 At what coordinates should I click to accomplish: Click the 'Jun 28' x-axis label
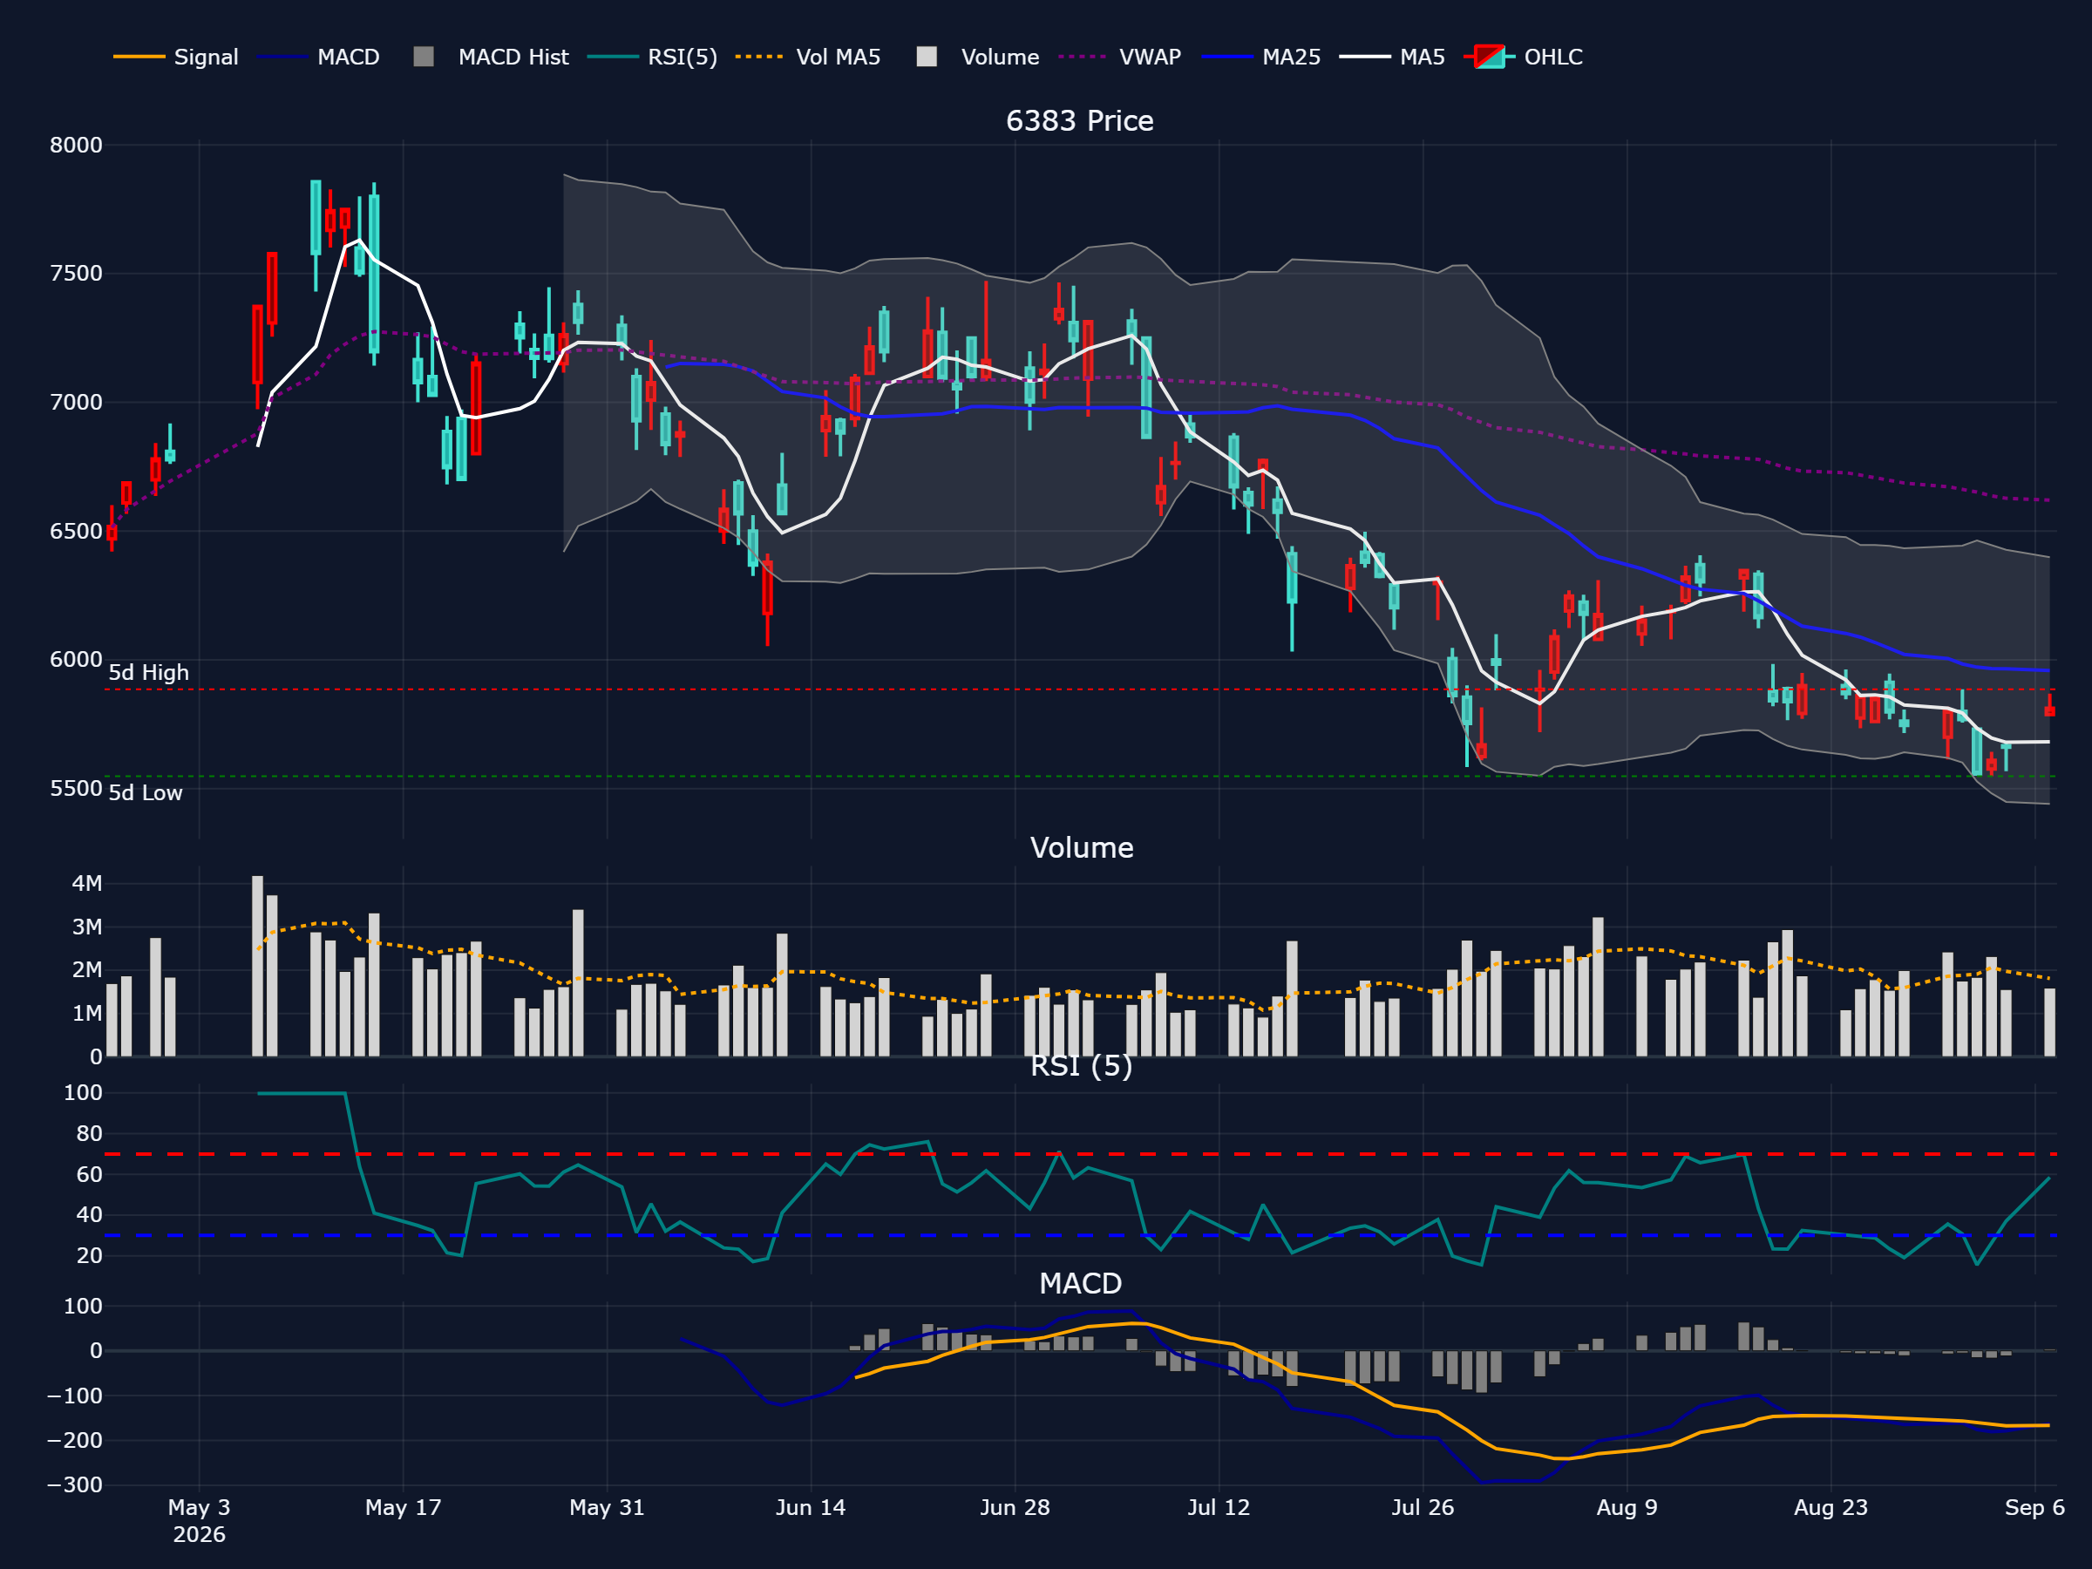tap(1015, 1507)
